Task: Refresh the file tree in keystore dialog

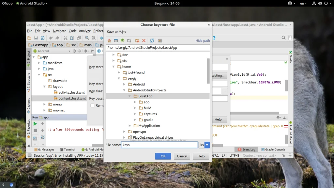Action: (x=152, y=40)
